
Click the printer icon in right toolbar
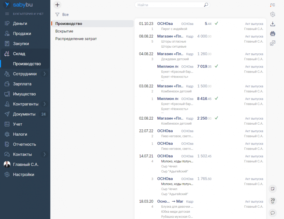click(273, 33)
